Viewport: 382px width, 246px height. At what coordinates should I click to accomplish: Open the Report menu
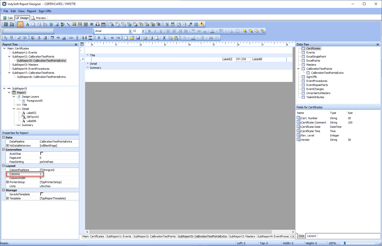click(x=31, y=11)
